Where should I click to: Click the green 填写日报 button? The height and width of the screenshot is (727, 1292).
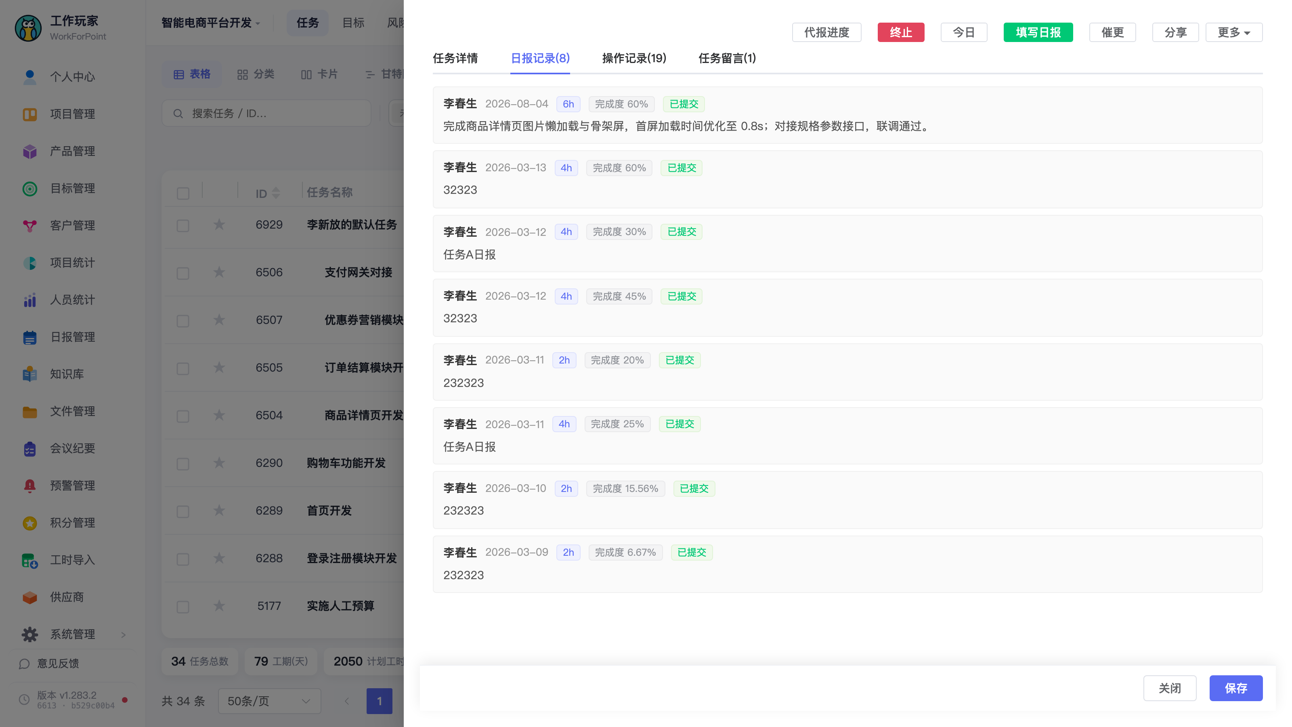pos(1038,32)
